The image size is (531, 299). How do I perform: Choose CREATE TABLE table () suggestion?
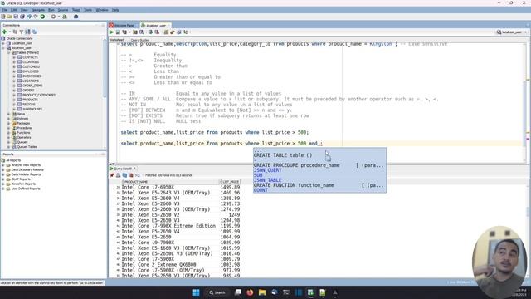pos(319,155)
